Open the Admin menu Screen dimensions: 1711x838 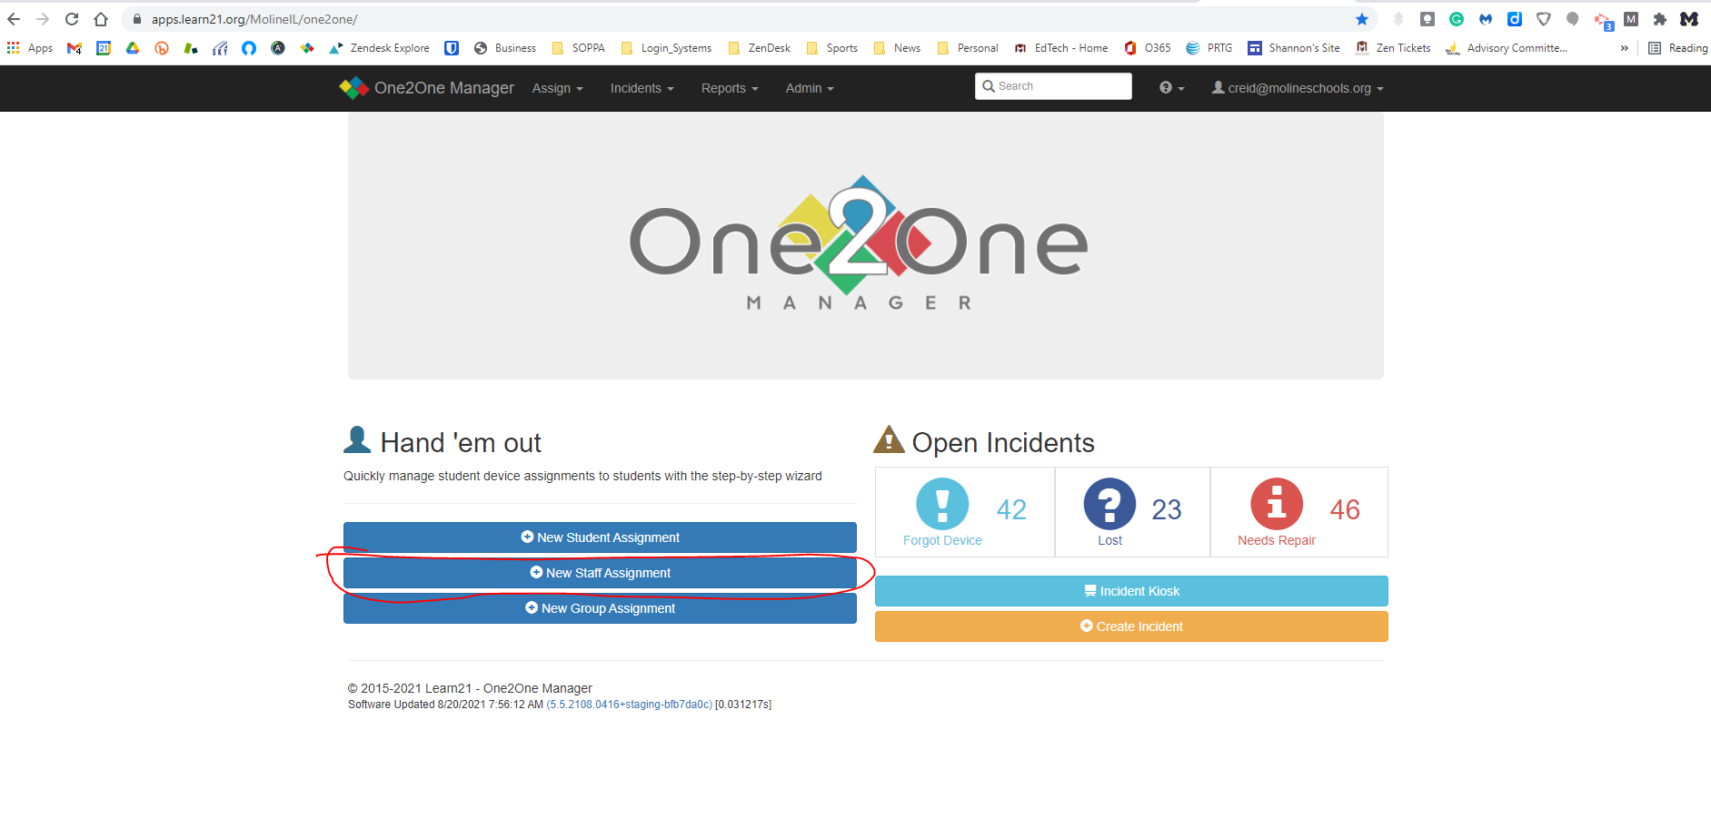pos(809,88)
